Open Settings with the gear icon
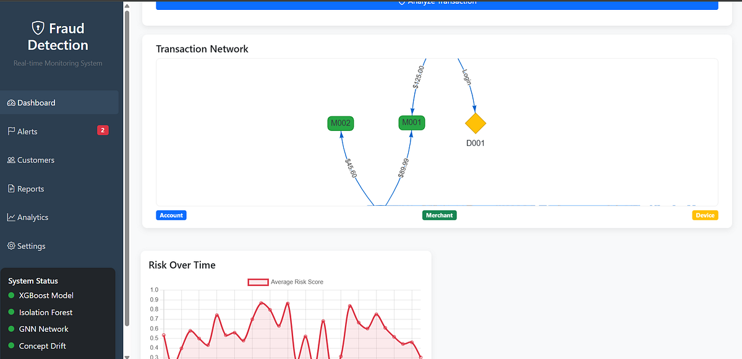This screenshot has width=742, height=359. 10,246
